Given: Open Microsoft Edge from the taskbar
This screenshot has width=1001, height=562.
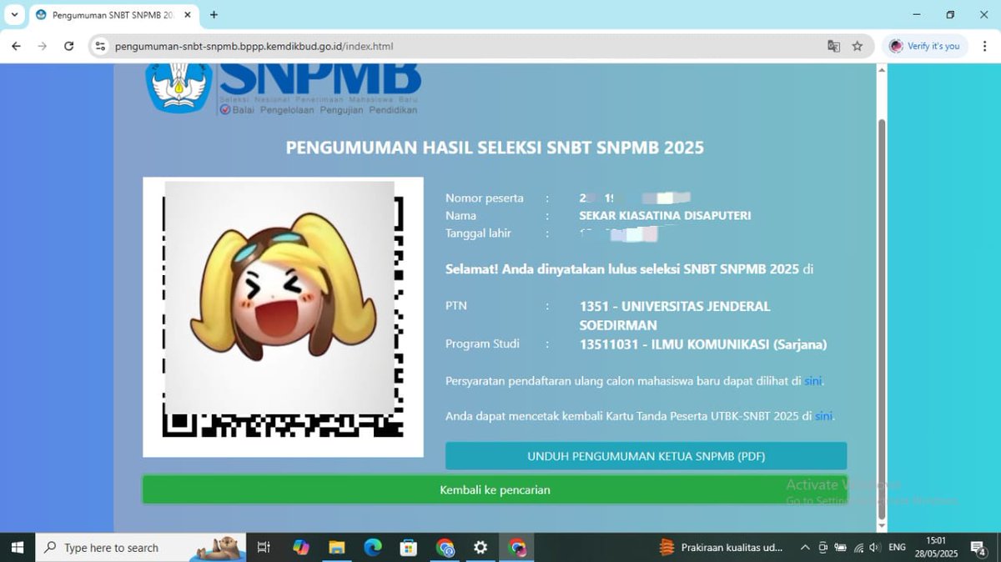Looking at the screenshot, I should (x=373, y=548).
